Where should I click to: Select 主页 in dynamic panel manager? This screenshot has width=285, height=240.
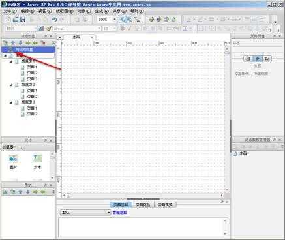[243, 153]
